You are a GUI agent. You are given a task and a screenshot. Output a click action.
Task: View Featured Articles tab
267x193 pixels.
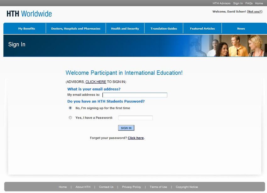(x=202, y=29)
